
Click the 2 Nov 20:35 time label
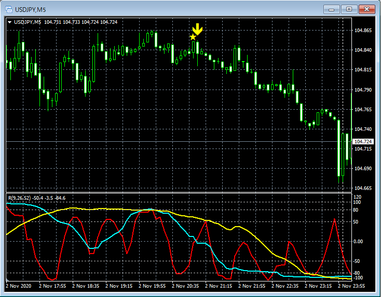pos(186,285)
